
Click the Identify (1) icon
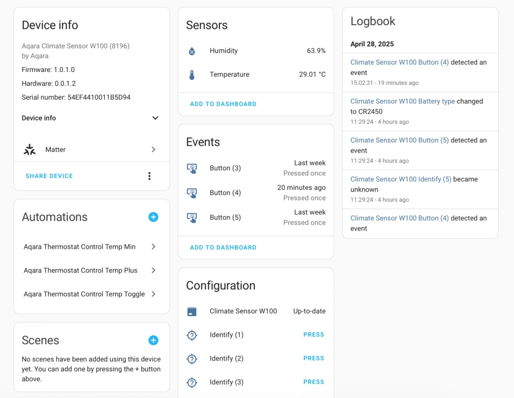tap(192, 335)
